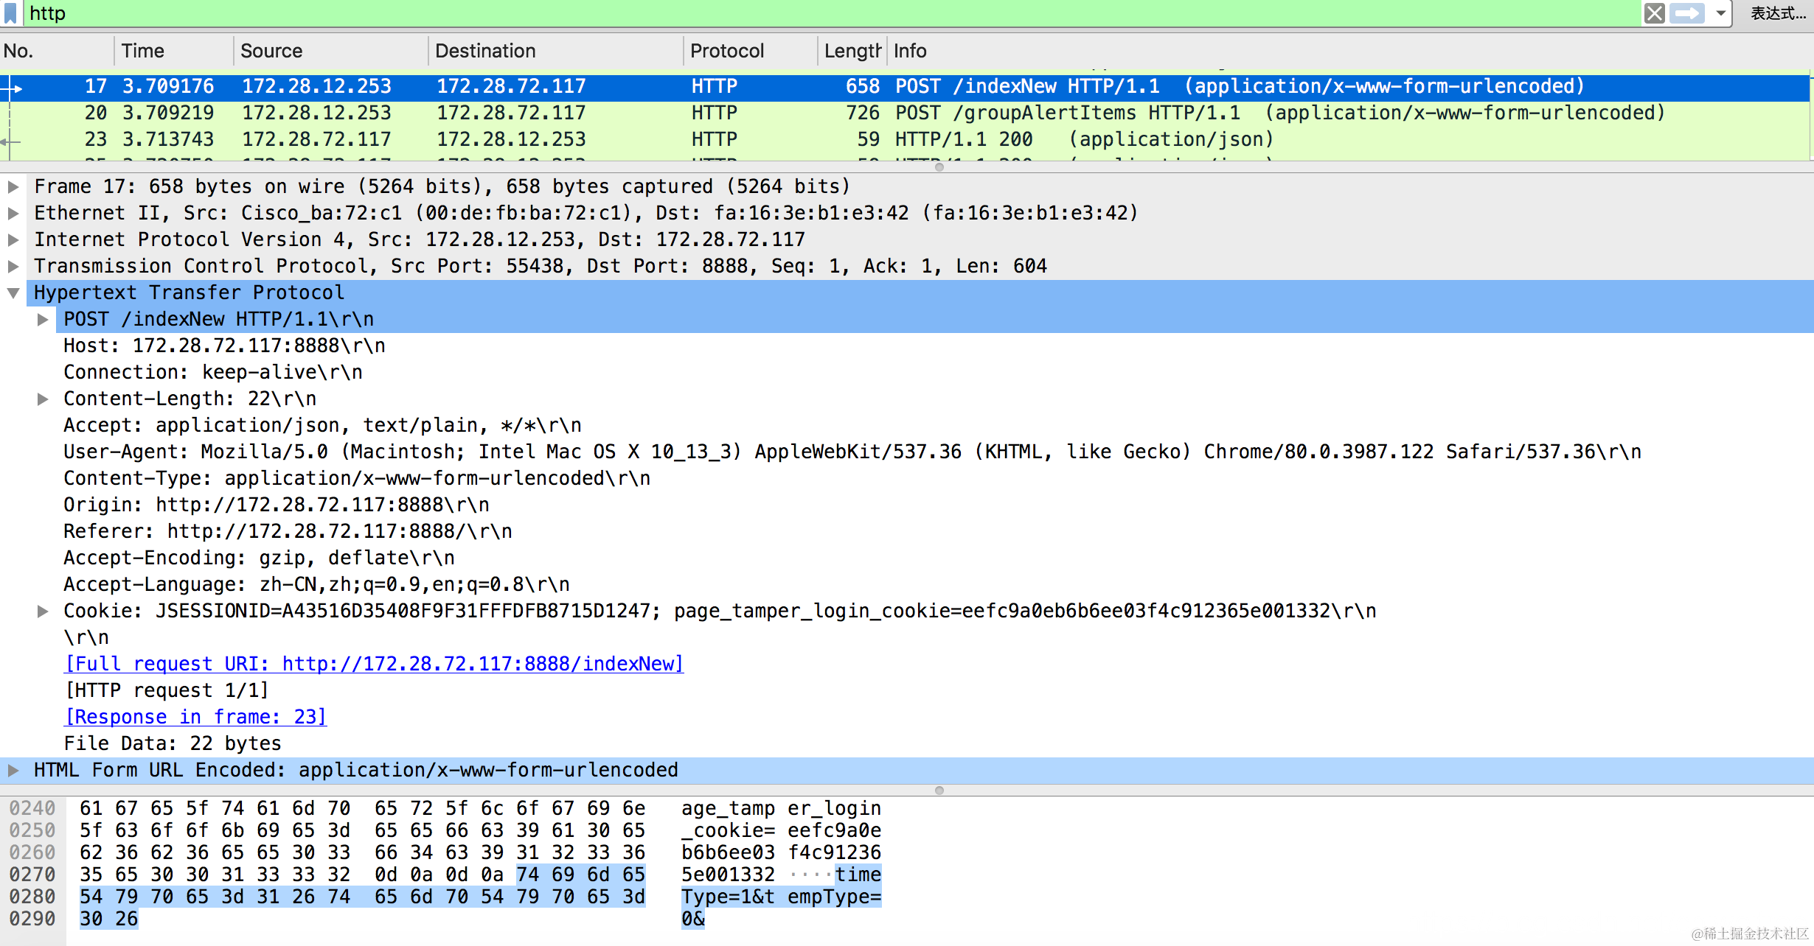The height and width of the screenshot is (946, 1814).
Task: Expand the Content-Length header field
Action: pyautogui.click(x=43, y=399)
